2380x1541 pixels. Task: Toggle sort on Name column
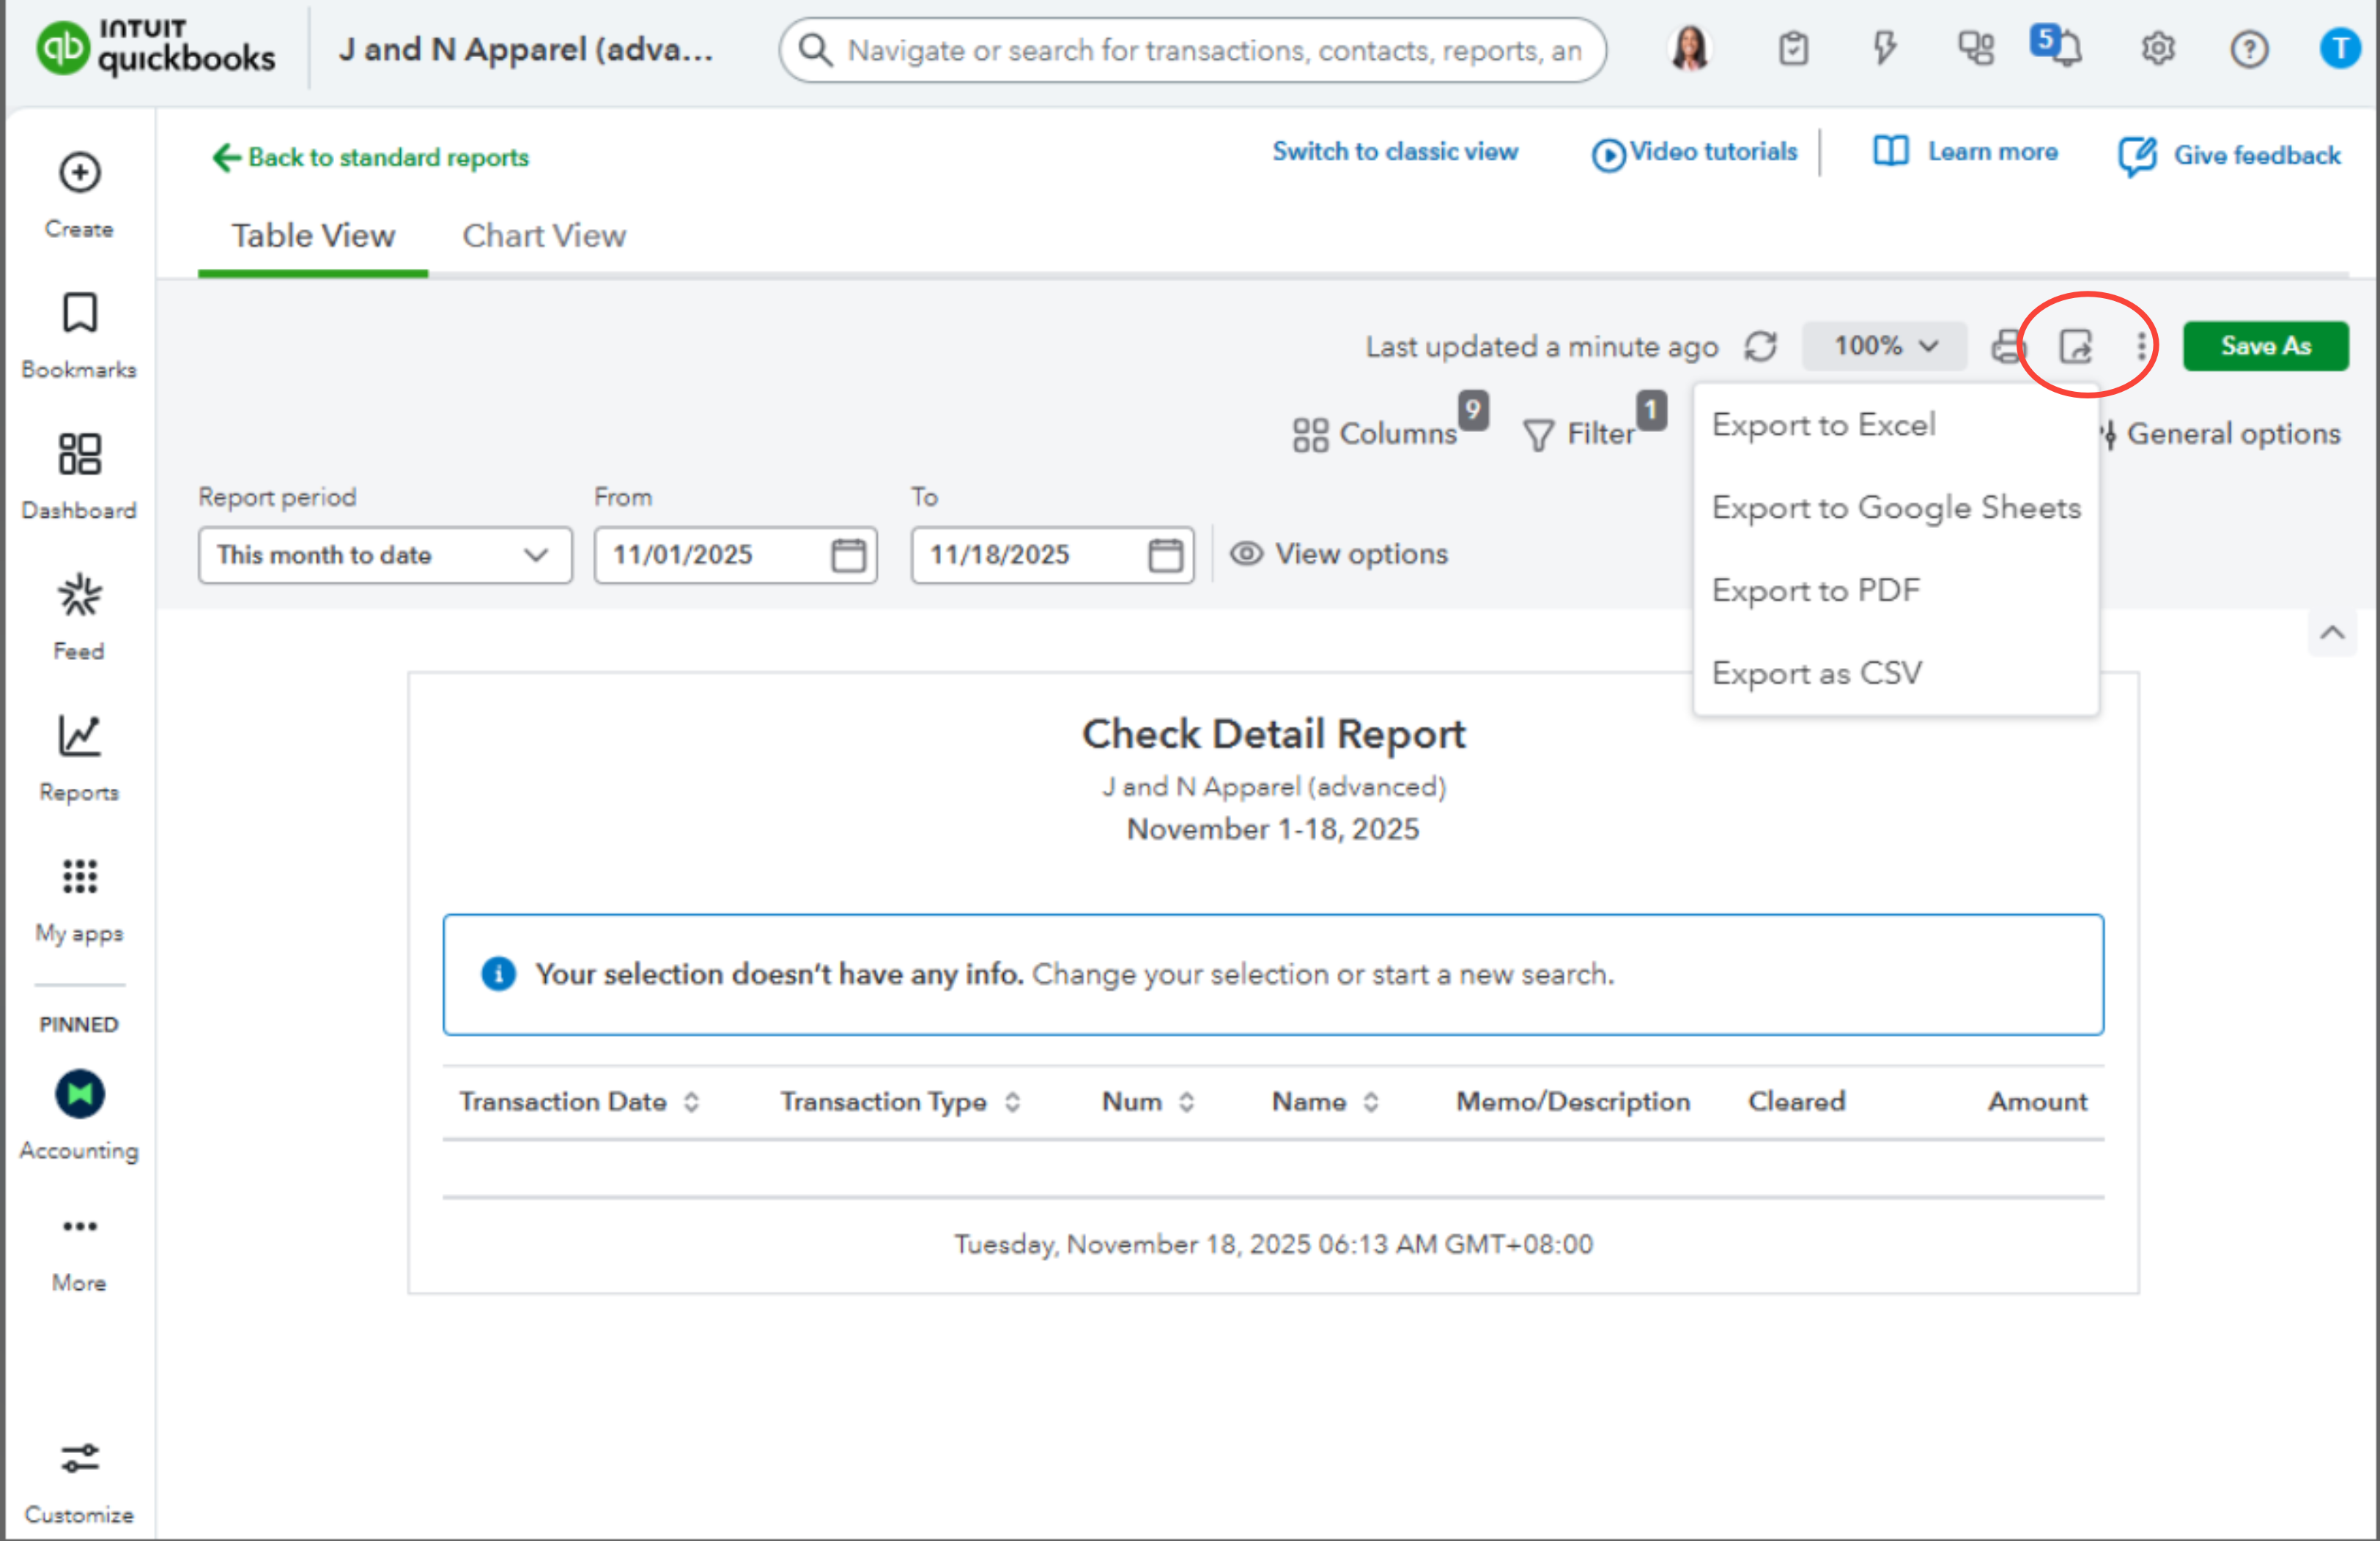coord(1371,1102)
